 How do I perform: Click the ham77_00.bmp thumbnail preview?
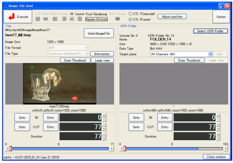coord(60,84)
